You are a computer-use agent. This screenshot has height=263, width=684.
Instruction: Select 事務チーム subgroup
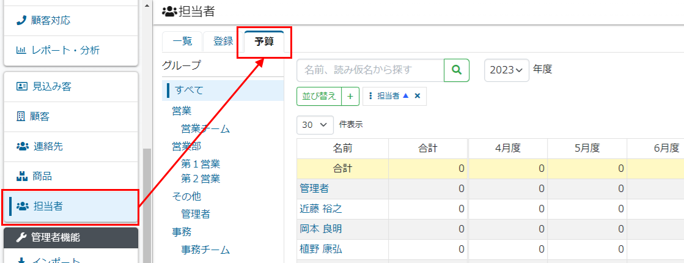coord(205,250)
